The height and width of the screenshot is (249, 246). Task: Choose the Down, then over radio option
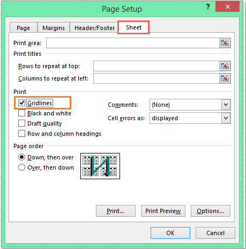[x=21, y=157]
